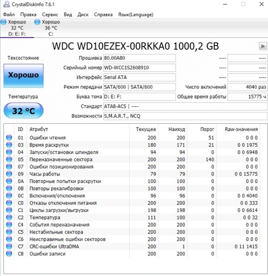Screen dimensions: 268x276
Task: Click the Возможности field S.M.A.R.T., NCQ
Action: click(x=185, y=116)
